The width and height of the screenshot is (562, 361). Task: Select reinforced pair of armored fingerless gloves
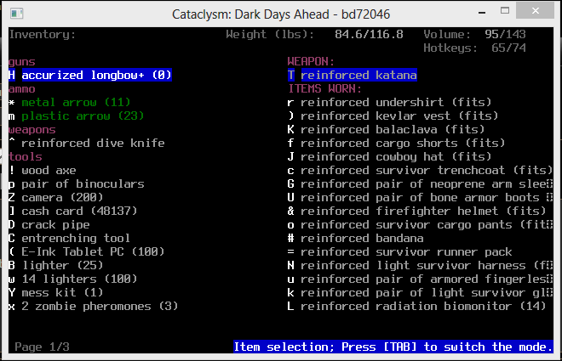[x=420, y=279]
